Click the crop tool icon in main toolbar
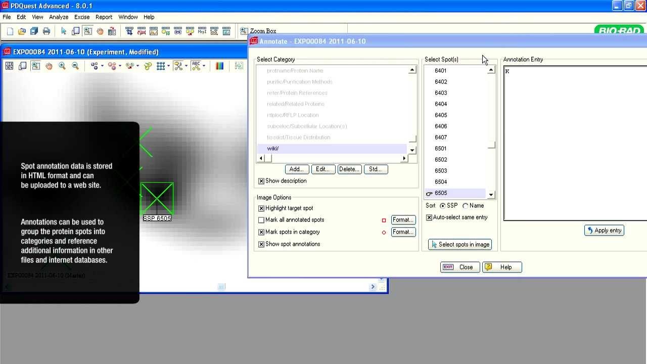 click(129, 31)
